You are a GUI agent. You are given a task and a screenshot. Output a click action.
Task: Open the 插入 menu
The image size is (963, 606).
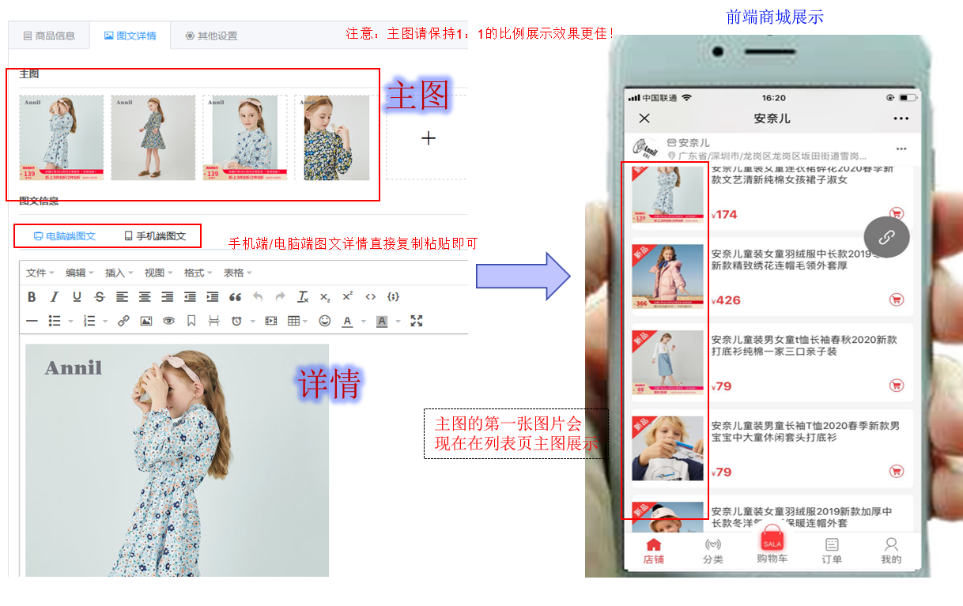click(119, 273)
